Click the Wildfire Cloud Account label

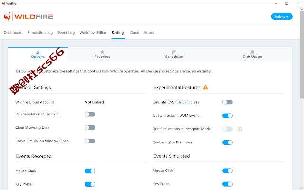click(x=35, y=102)
